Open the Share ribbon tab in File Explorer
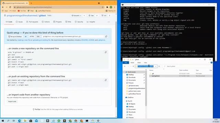 click(x=139, y=63)
